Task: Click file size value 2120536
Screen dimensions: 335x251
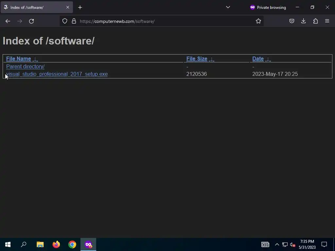Action: pos(197,74)
